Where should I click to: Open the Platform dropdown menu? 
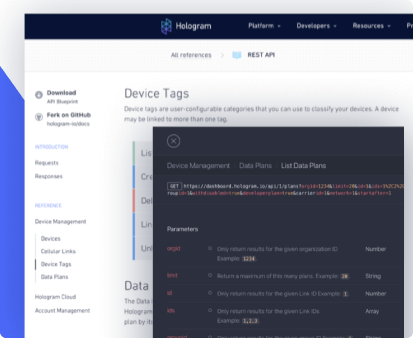[264, 26]
